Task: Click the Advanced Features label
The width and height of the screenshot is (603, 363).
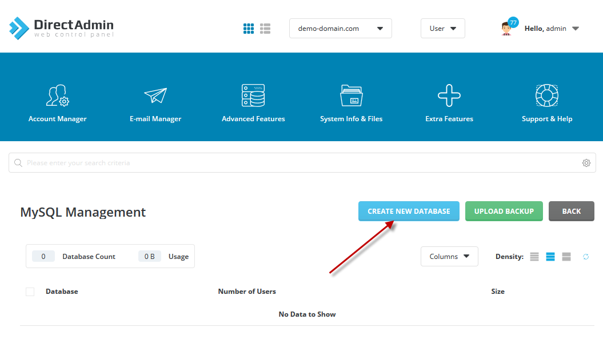Action: [253, 119]
